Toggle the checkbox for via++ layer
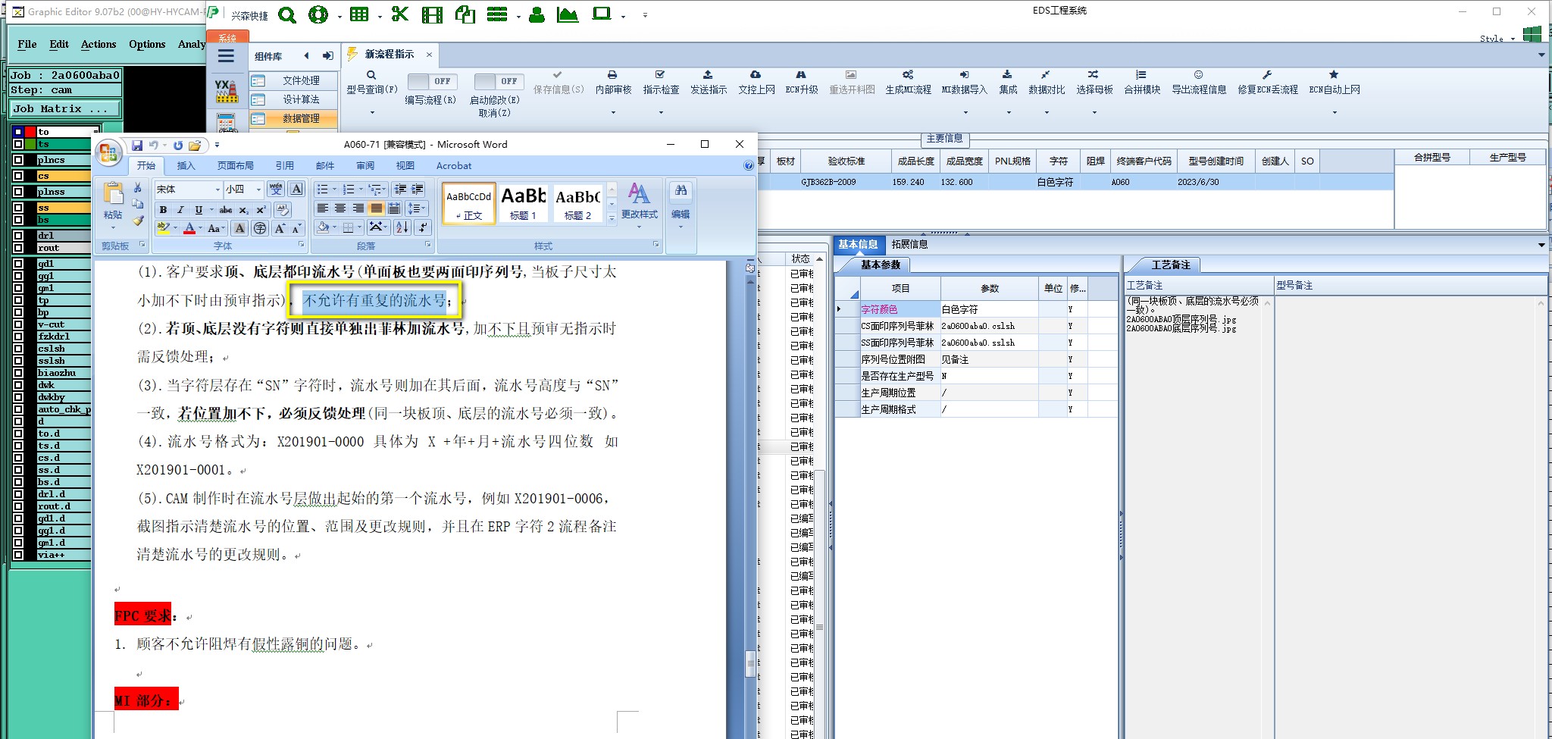The width and height of the screenshot is (1552, 739). pos(18,555)
